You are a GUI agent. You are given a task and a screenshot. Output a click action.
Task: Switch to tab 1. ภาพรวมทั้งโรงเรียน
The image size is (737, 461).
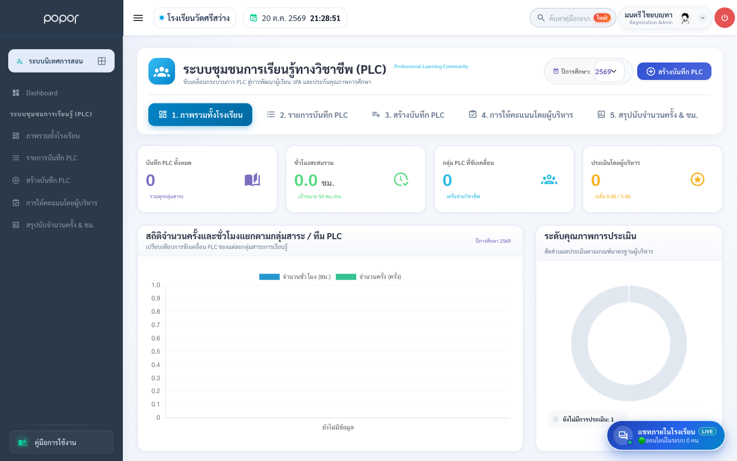point(200,115)
